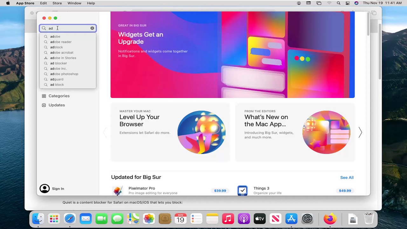The image size is (407, 229).
Task: Open App Store from the Dock
Action: [x=291, y=219]
